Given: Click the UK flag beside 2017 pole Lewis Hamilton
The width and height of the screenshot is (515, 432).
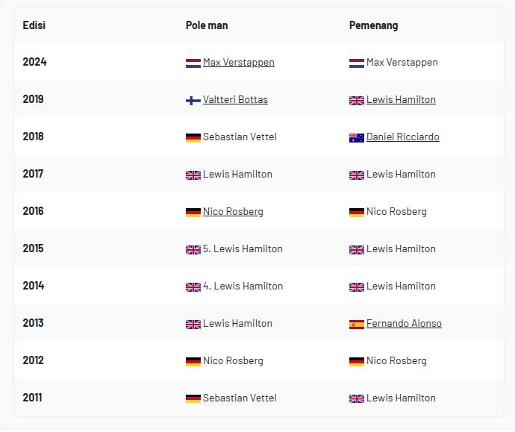Looking at the screenshot, I should 193,175.
